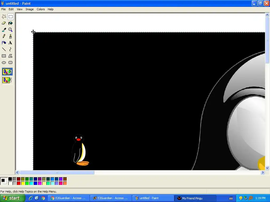This screenshot has height=202, width=270.
Task: Select the cyan color swatch
Action: click(x=31, y=183)
